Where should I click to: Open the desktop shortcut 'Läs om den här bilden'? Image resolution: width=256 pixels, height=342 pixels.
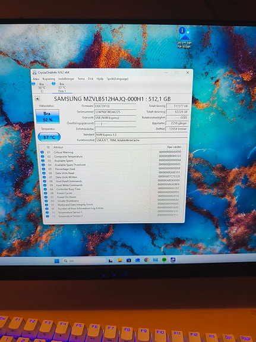[x=184, y=37]
